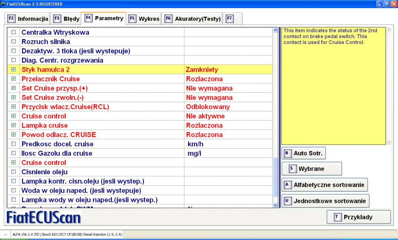Uncheck the Lampka cruise parameter
The width and height of the screenshot is (398, 240).
(x=14, y=125)
